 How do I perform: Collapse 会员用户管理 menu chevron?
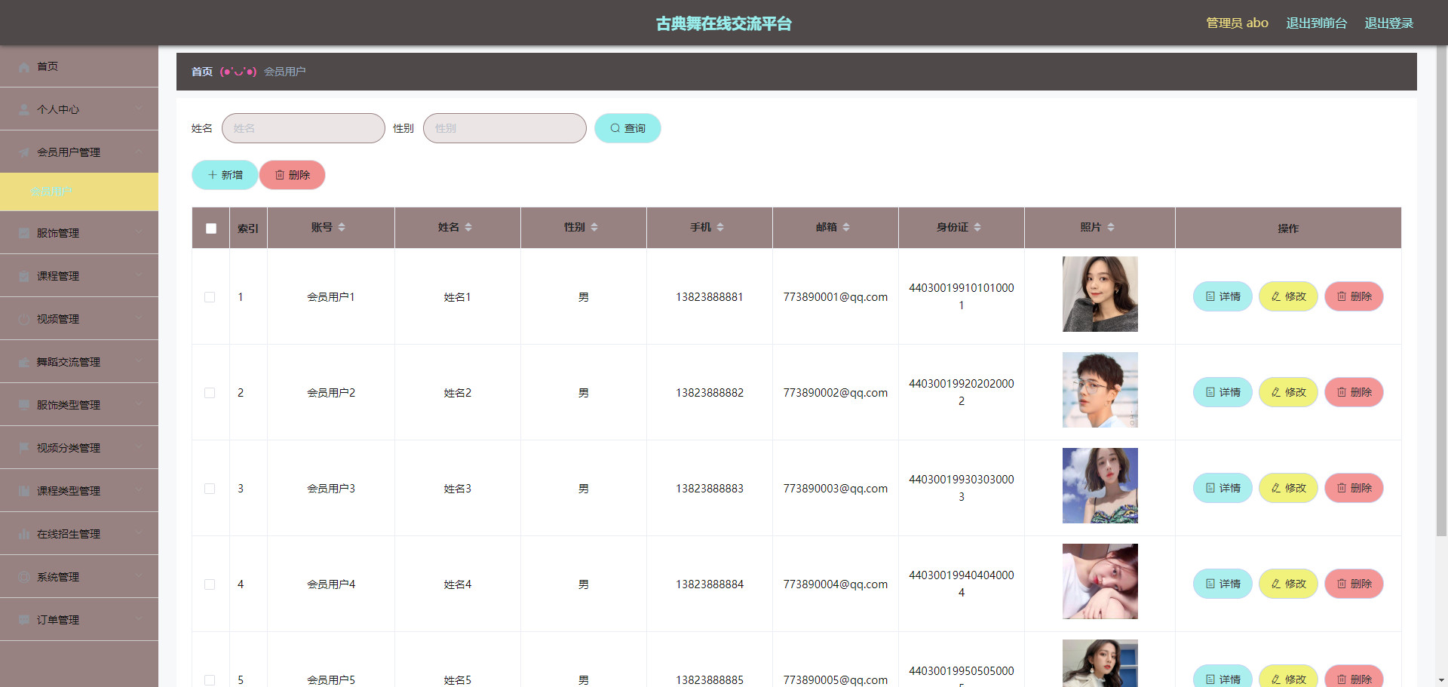(139, 152)
